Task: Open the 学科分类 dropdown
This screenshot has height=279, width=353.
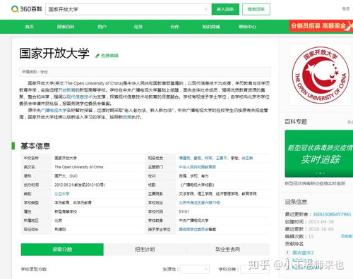Action: [x=255, y=269]
